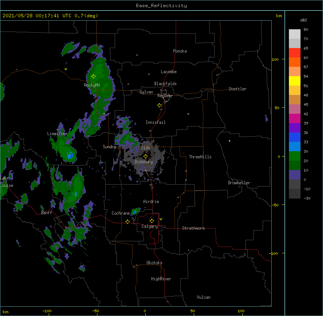Pick the slate purple 0-10 dBZ legend swatch
This screenshot has height=316, width=323.
[x=295, y=175]
